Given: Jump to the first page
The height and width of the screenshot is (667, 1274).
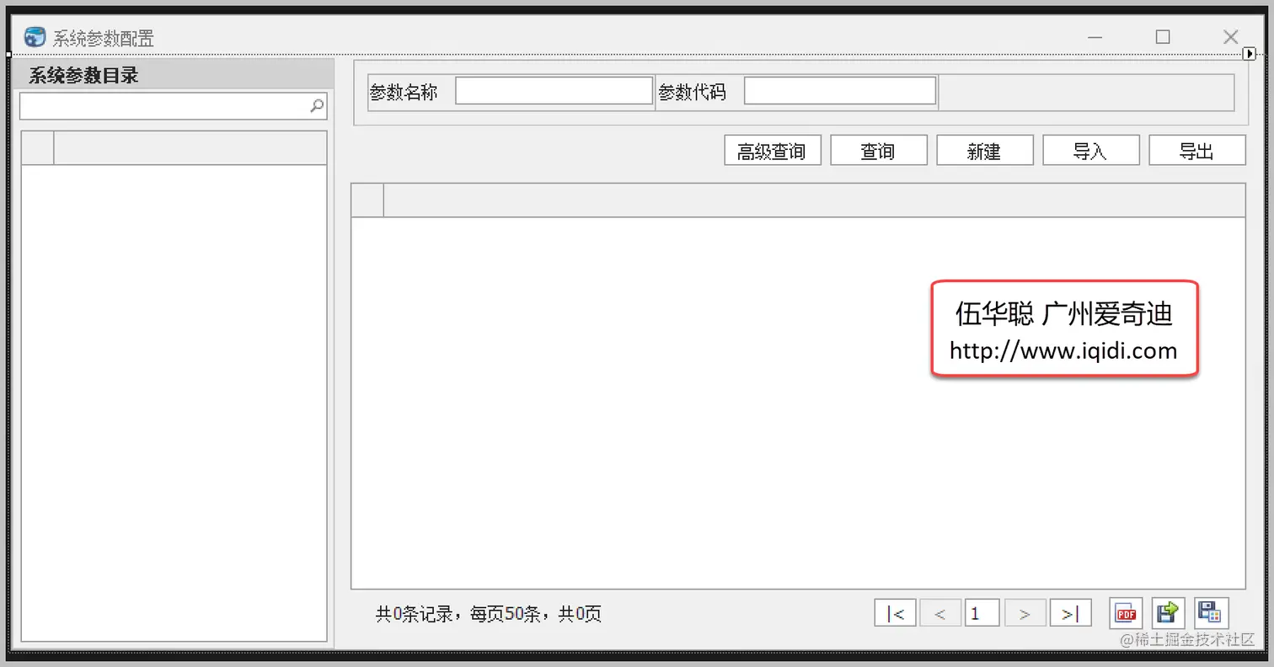Looking at the screenshot, I should coord(896,613).
